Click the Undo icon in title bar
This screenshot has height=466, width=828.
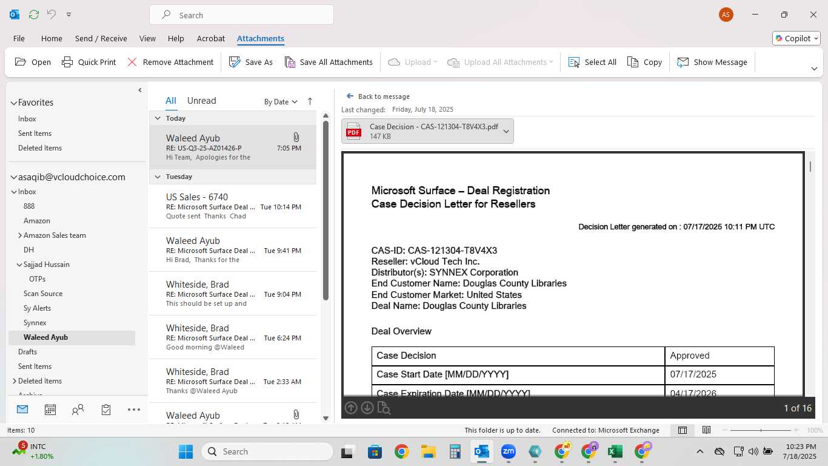pos(52,15)
